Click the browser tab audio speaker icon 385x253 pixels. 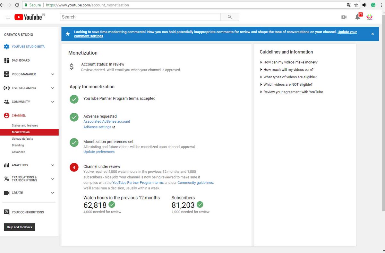[x=365, y=5]
